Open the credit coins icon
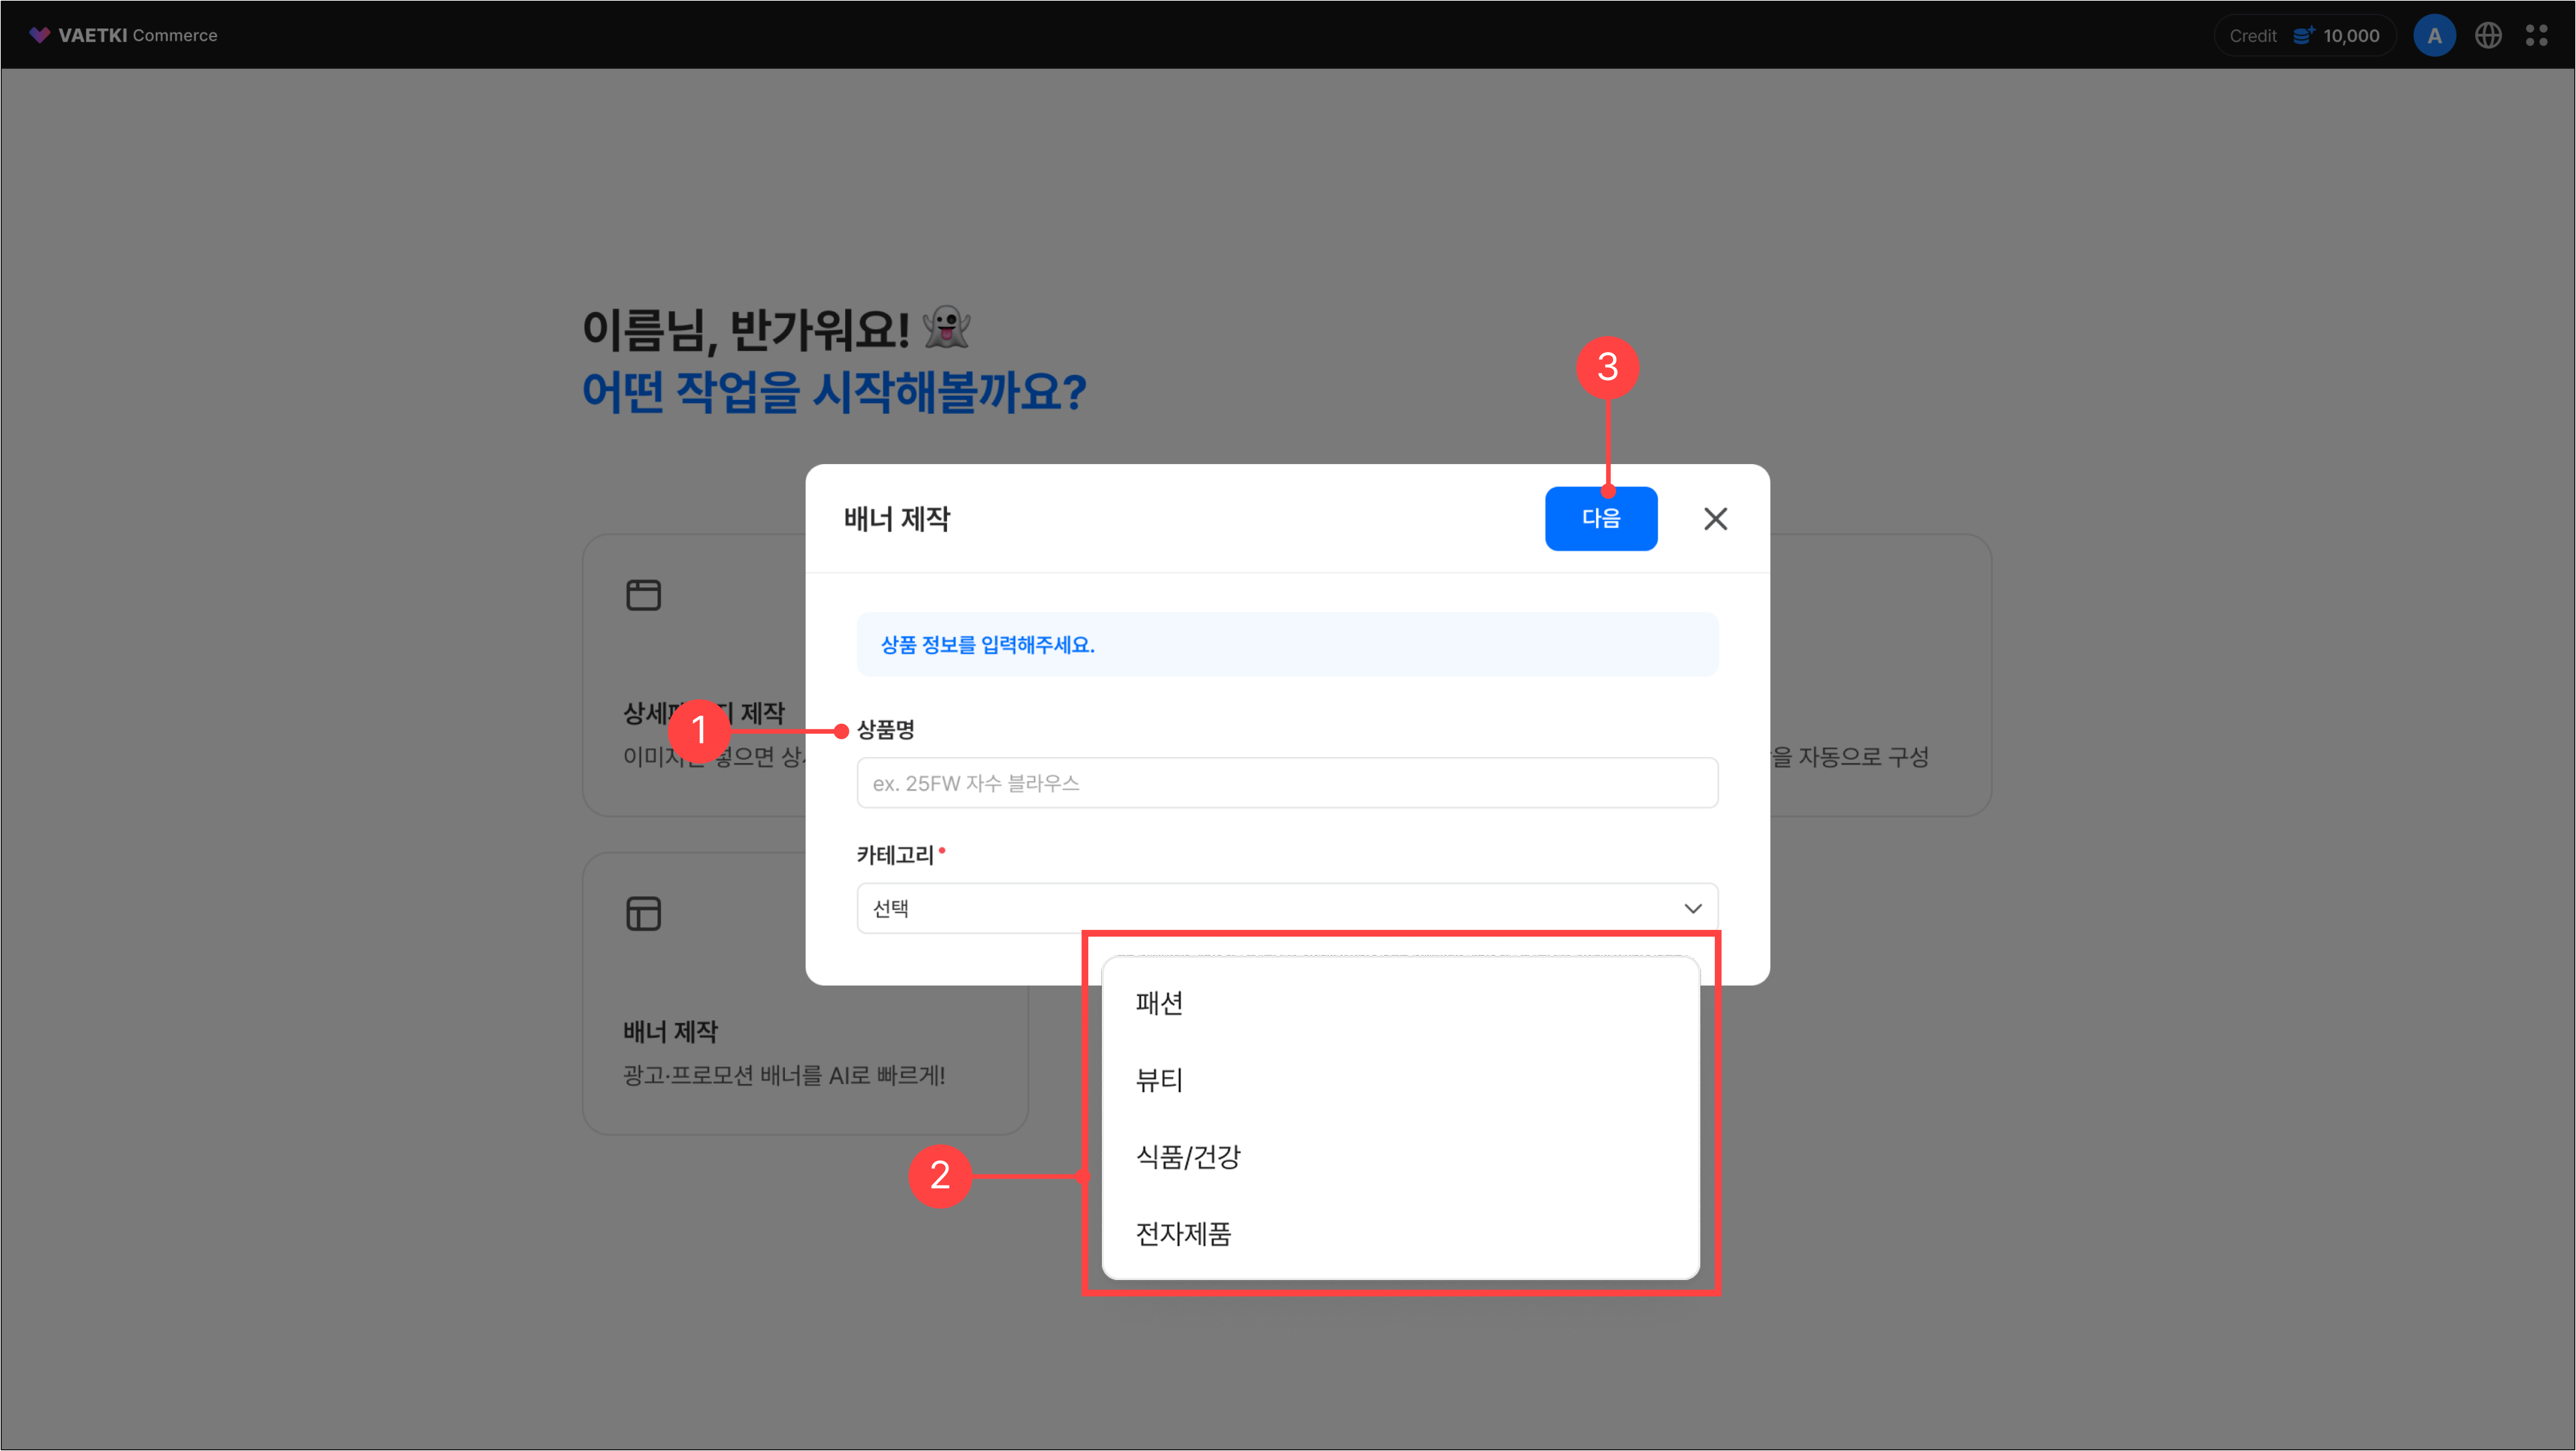The height and width of the screenshot is (1451, 2576). pyautogui.click(x=2304, y=35)
